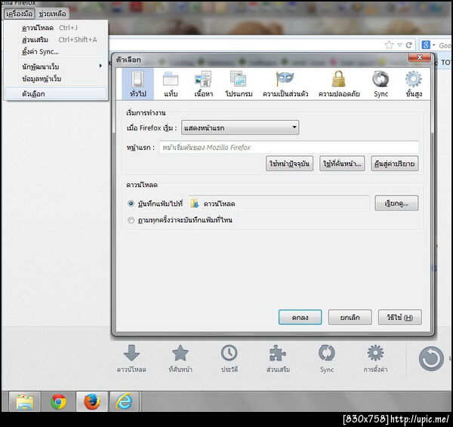Click the bookmark star icon in address bar

tap(389, 45)
